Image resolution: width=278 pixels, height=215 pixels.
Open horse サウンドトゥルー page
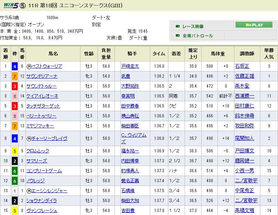(x=41, y=86)
